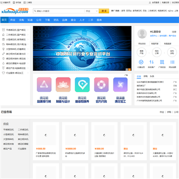Expand the 绣花机零配件 category chevron
Screen dimensions: 179x179
[x=28, y=63]
